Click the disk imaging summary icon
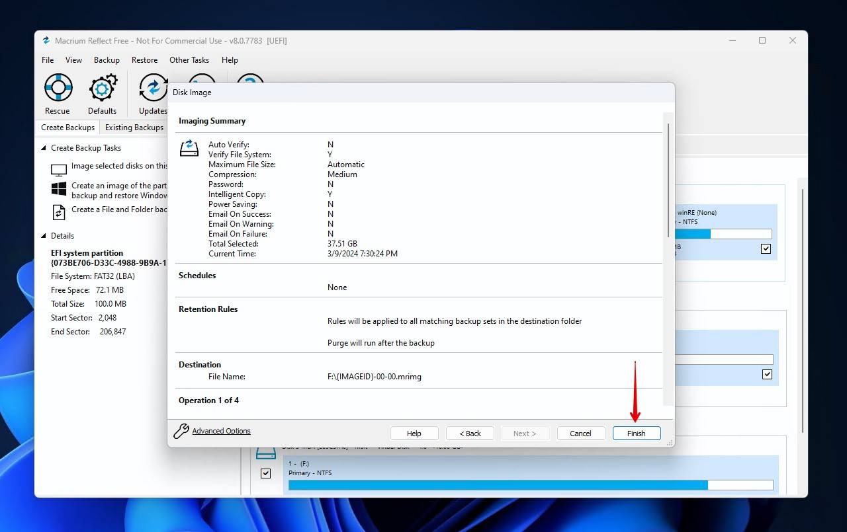 point(189,148)
